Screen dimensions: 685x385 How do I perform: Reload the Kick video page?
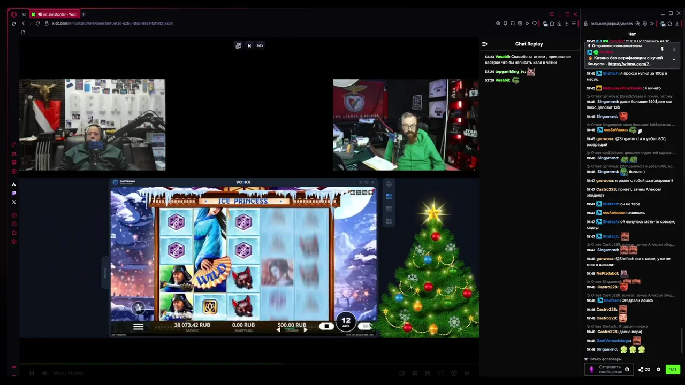[x=37, y=24]
